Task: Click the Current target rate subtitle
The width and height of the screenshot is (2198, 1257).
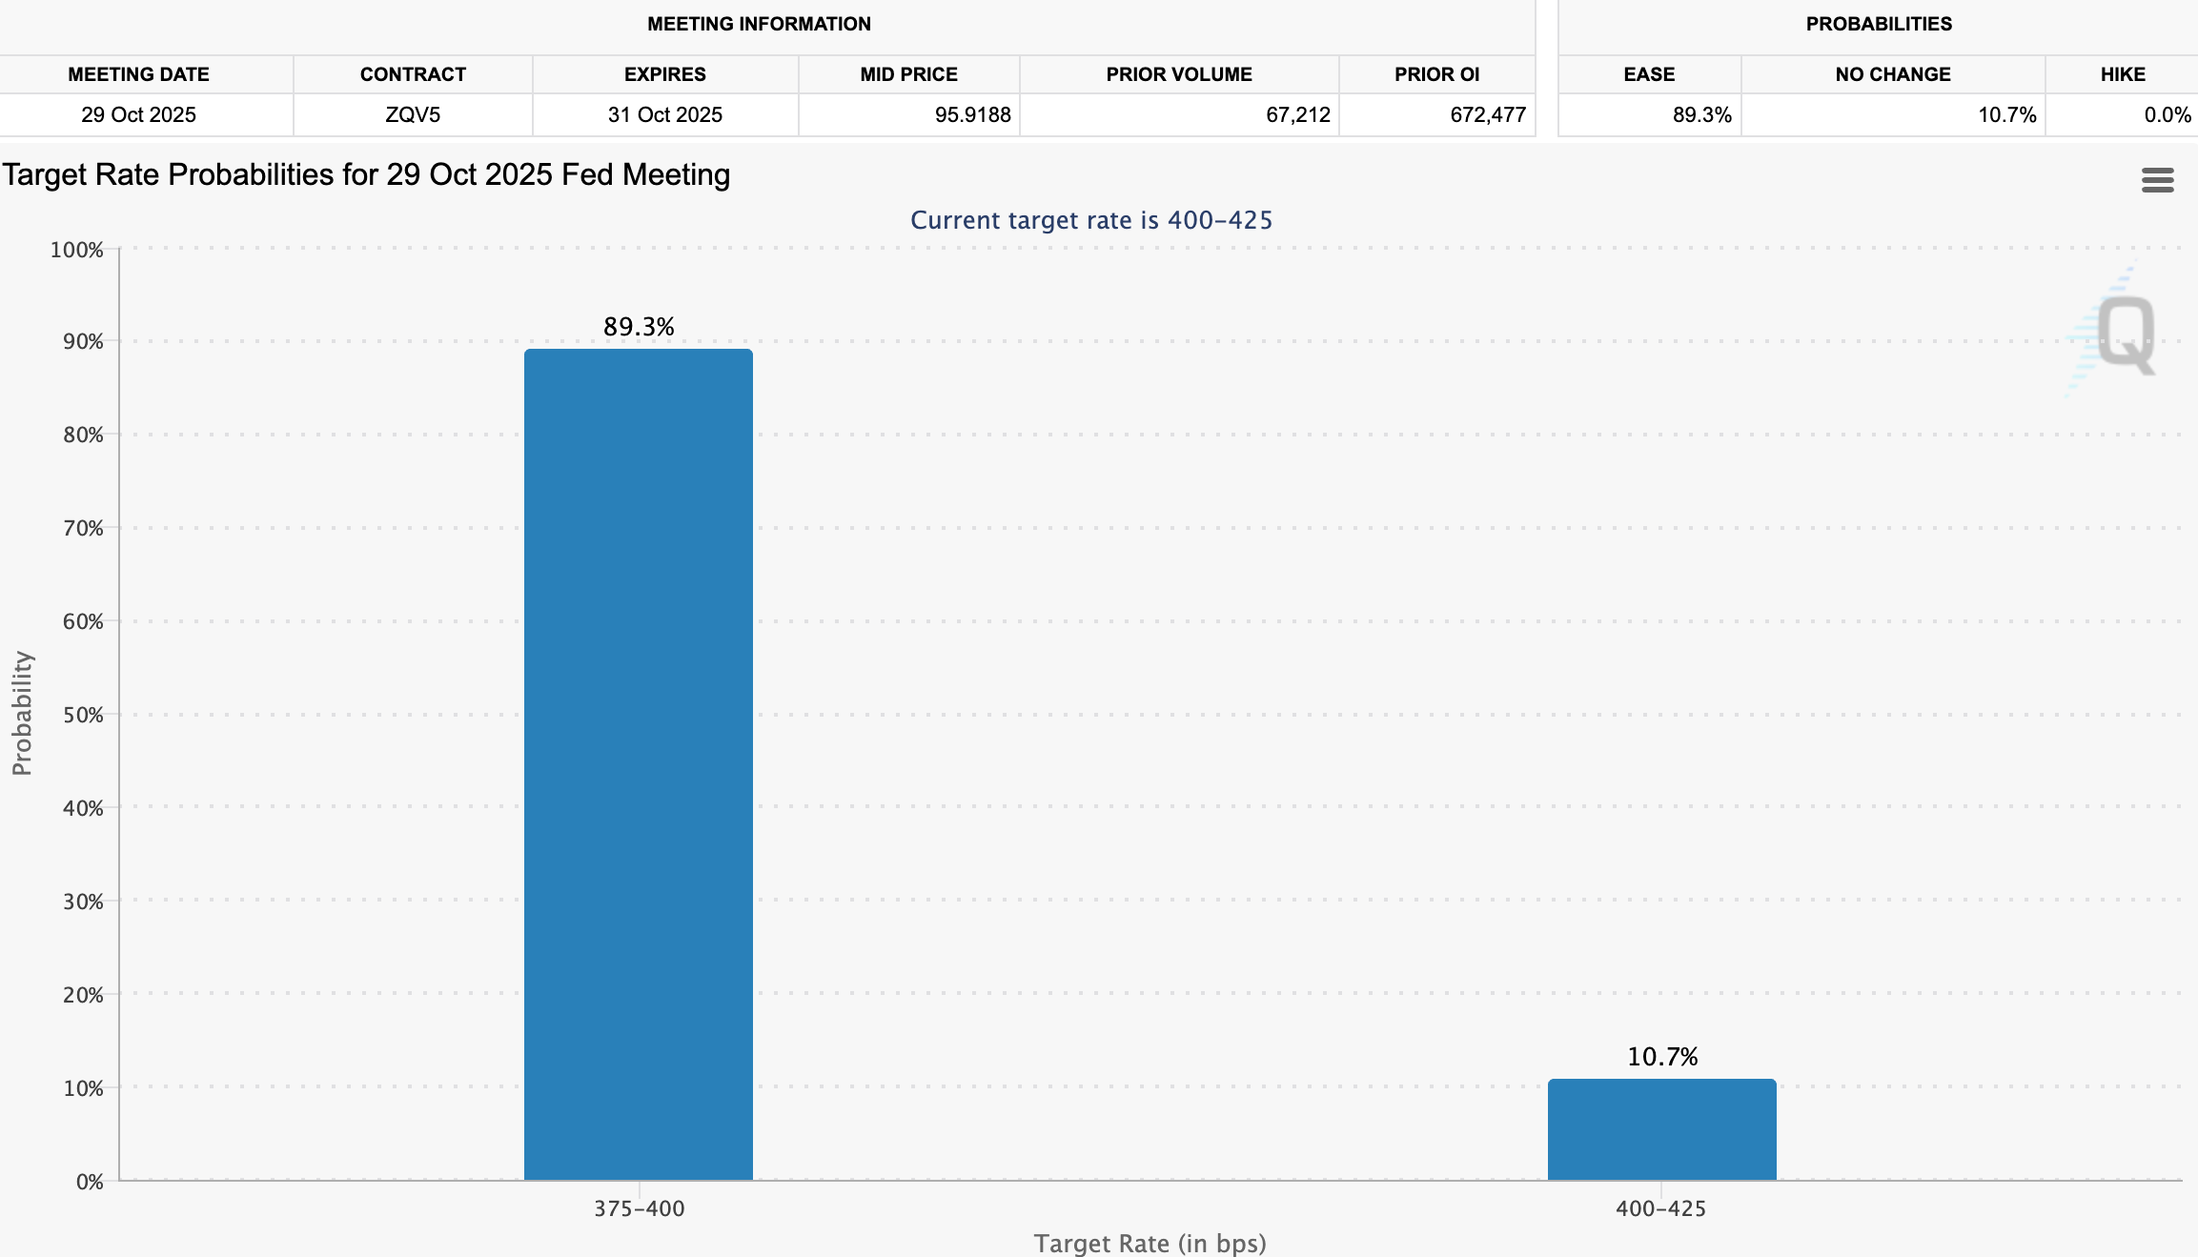Action: click(x=1090, y=220)
